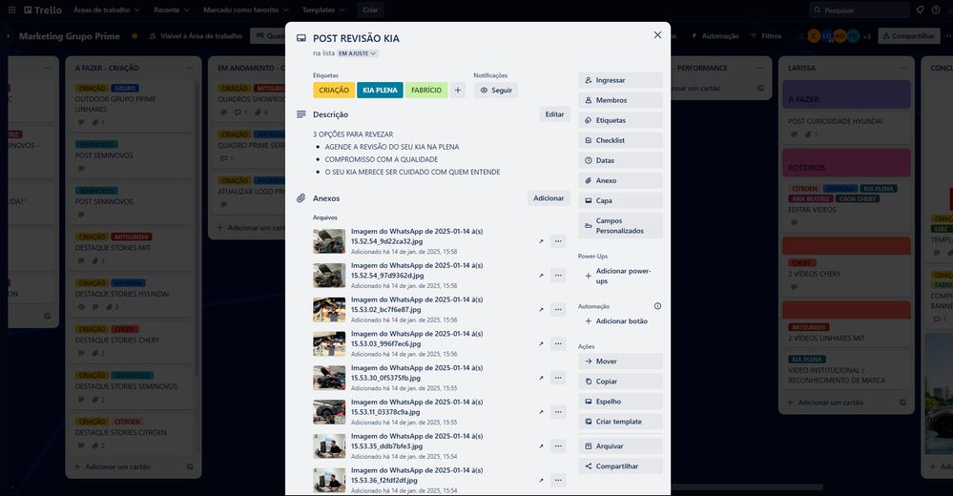This screenshot has height=496, width=953.
Task: Open the Templates dropdown
Action: coord(323,10)
